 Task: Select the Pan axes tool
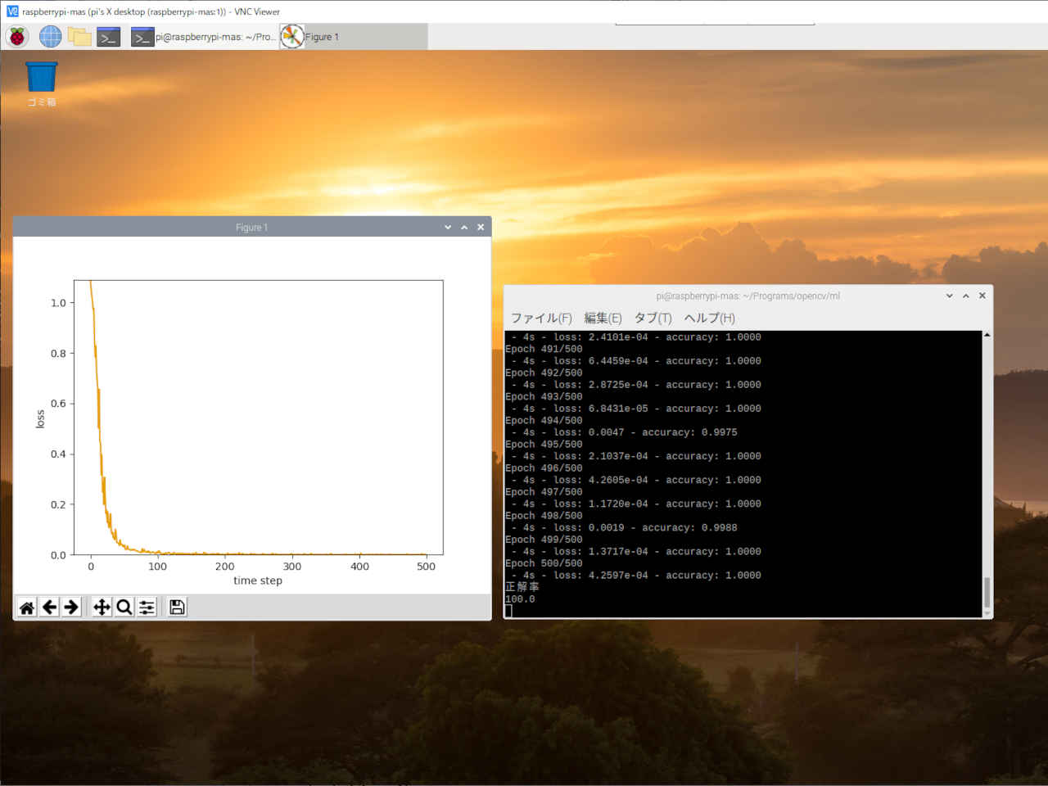click(x=102, y=607)
